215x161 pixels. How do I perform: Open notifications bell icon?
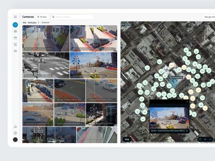(15, 127)
